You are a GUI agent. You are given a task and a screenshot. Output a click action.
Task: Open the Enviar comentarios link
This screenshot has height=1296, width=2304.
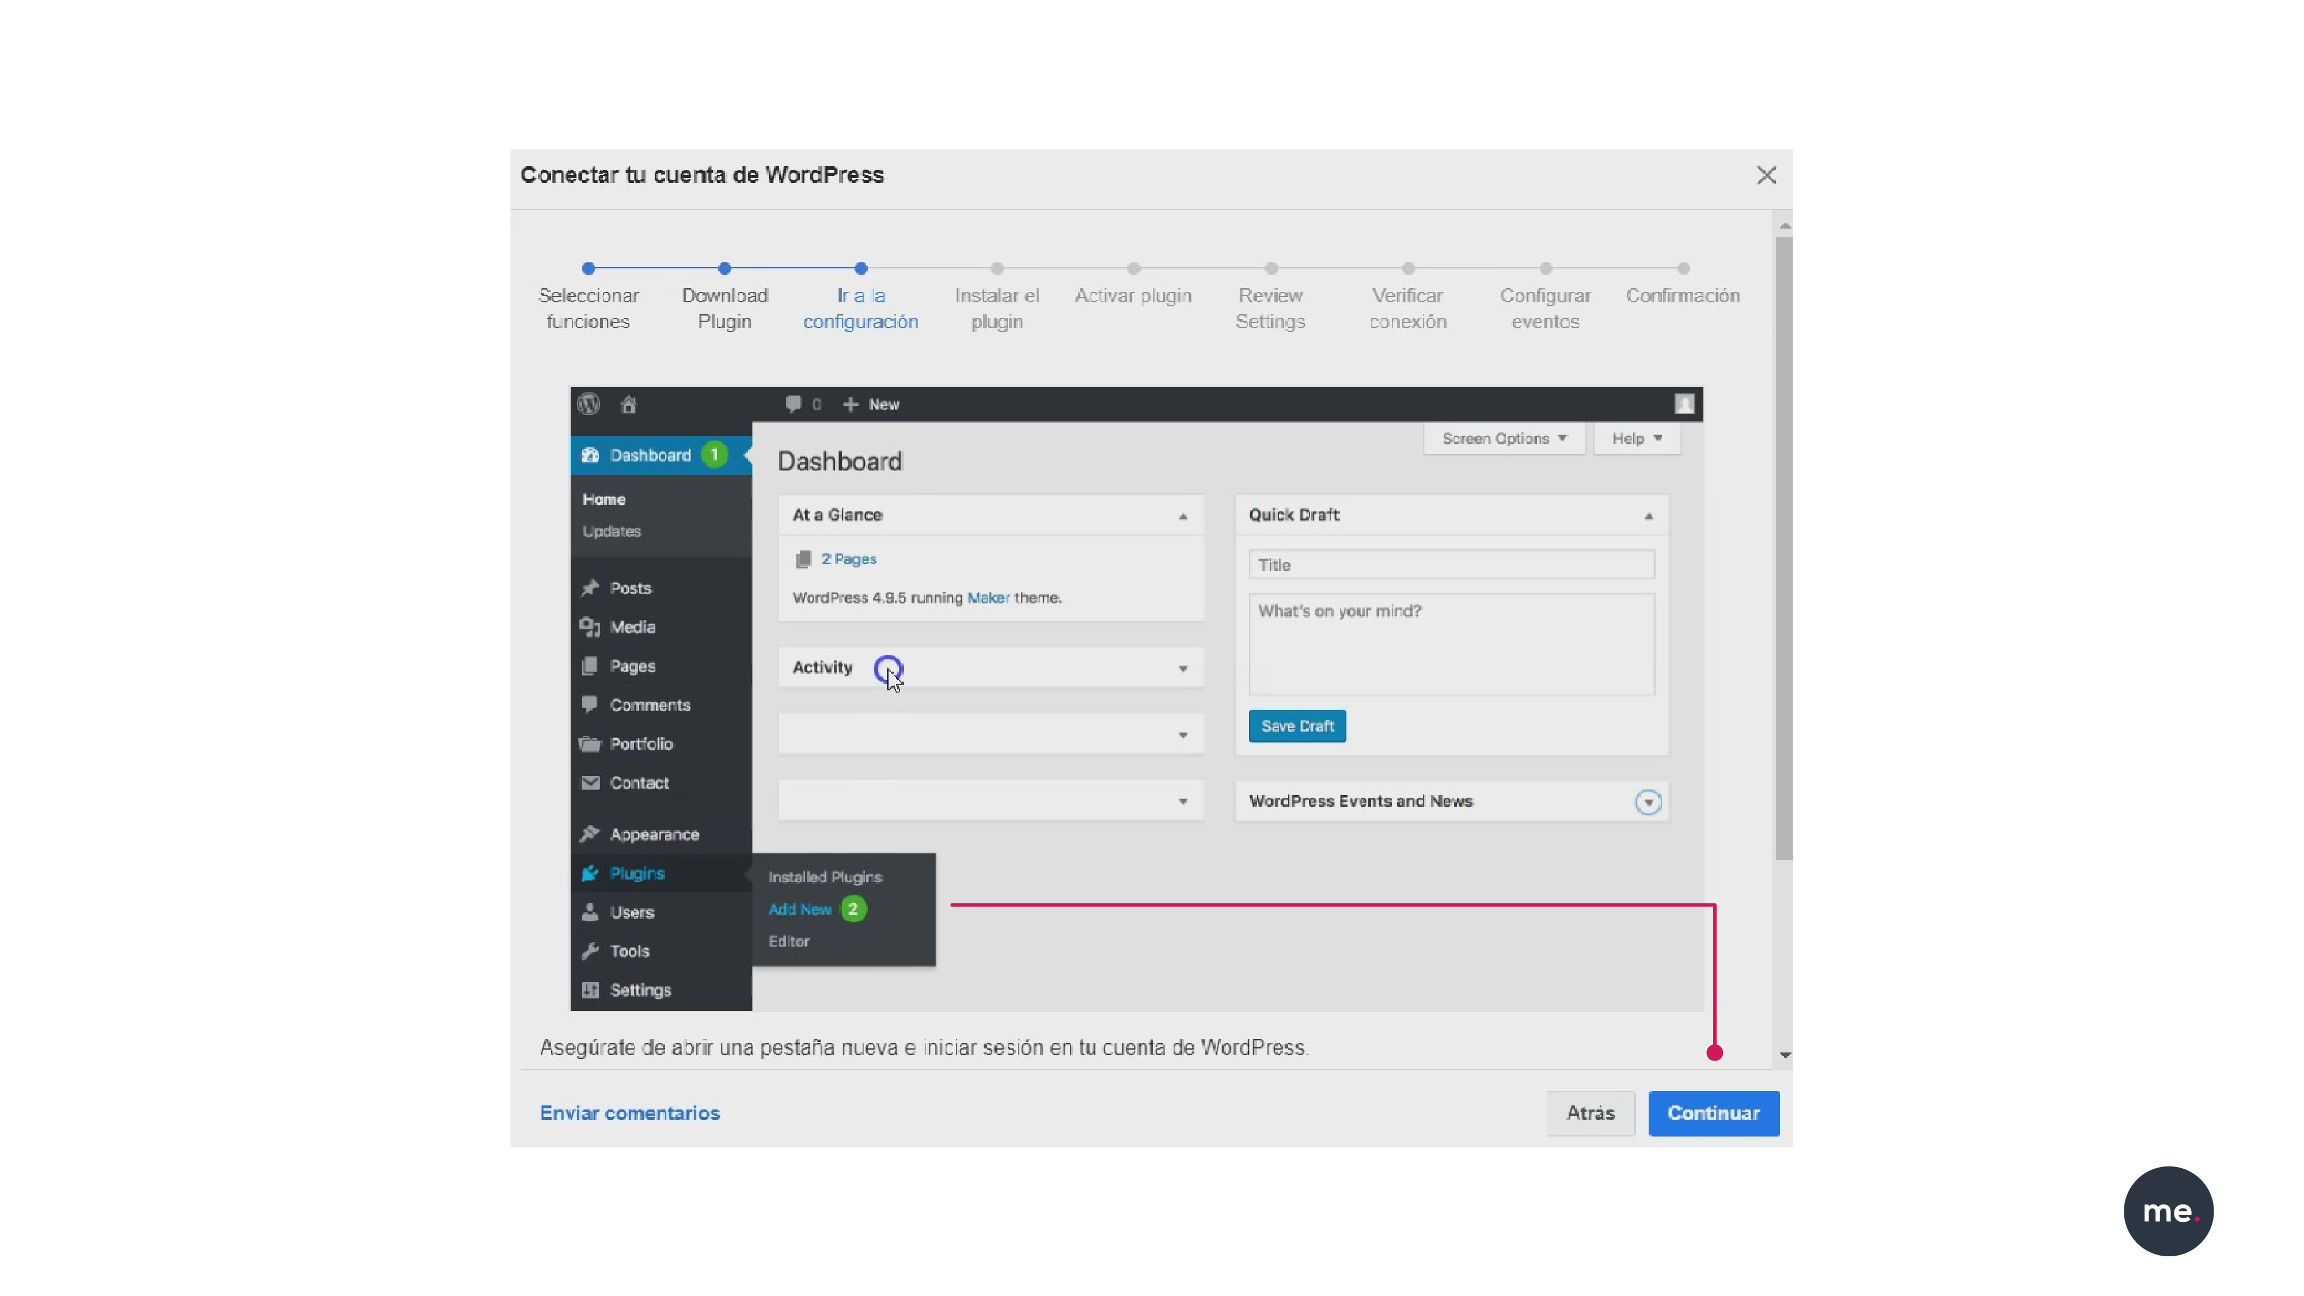click(629, 1113)
